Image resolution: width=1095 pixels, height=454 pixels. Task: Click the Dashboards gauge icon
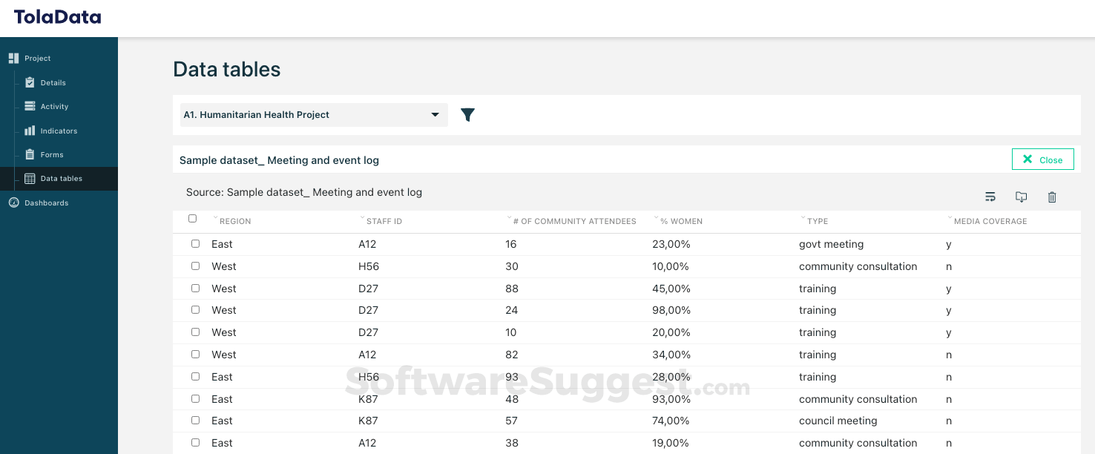[x=13, y=203]
